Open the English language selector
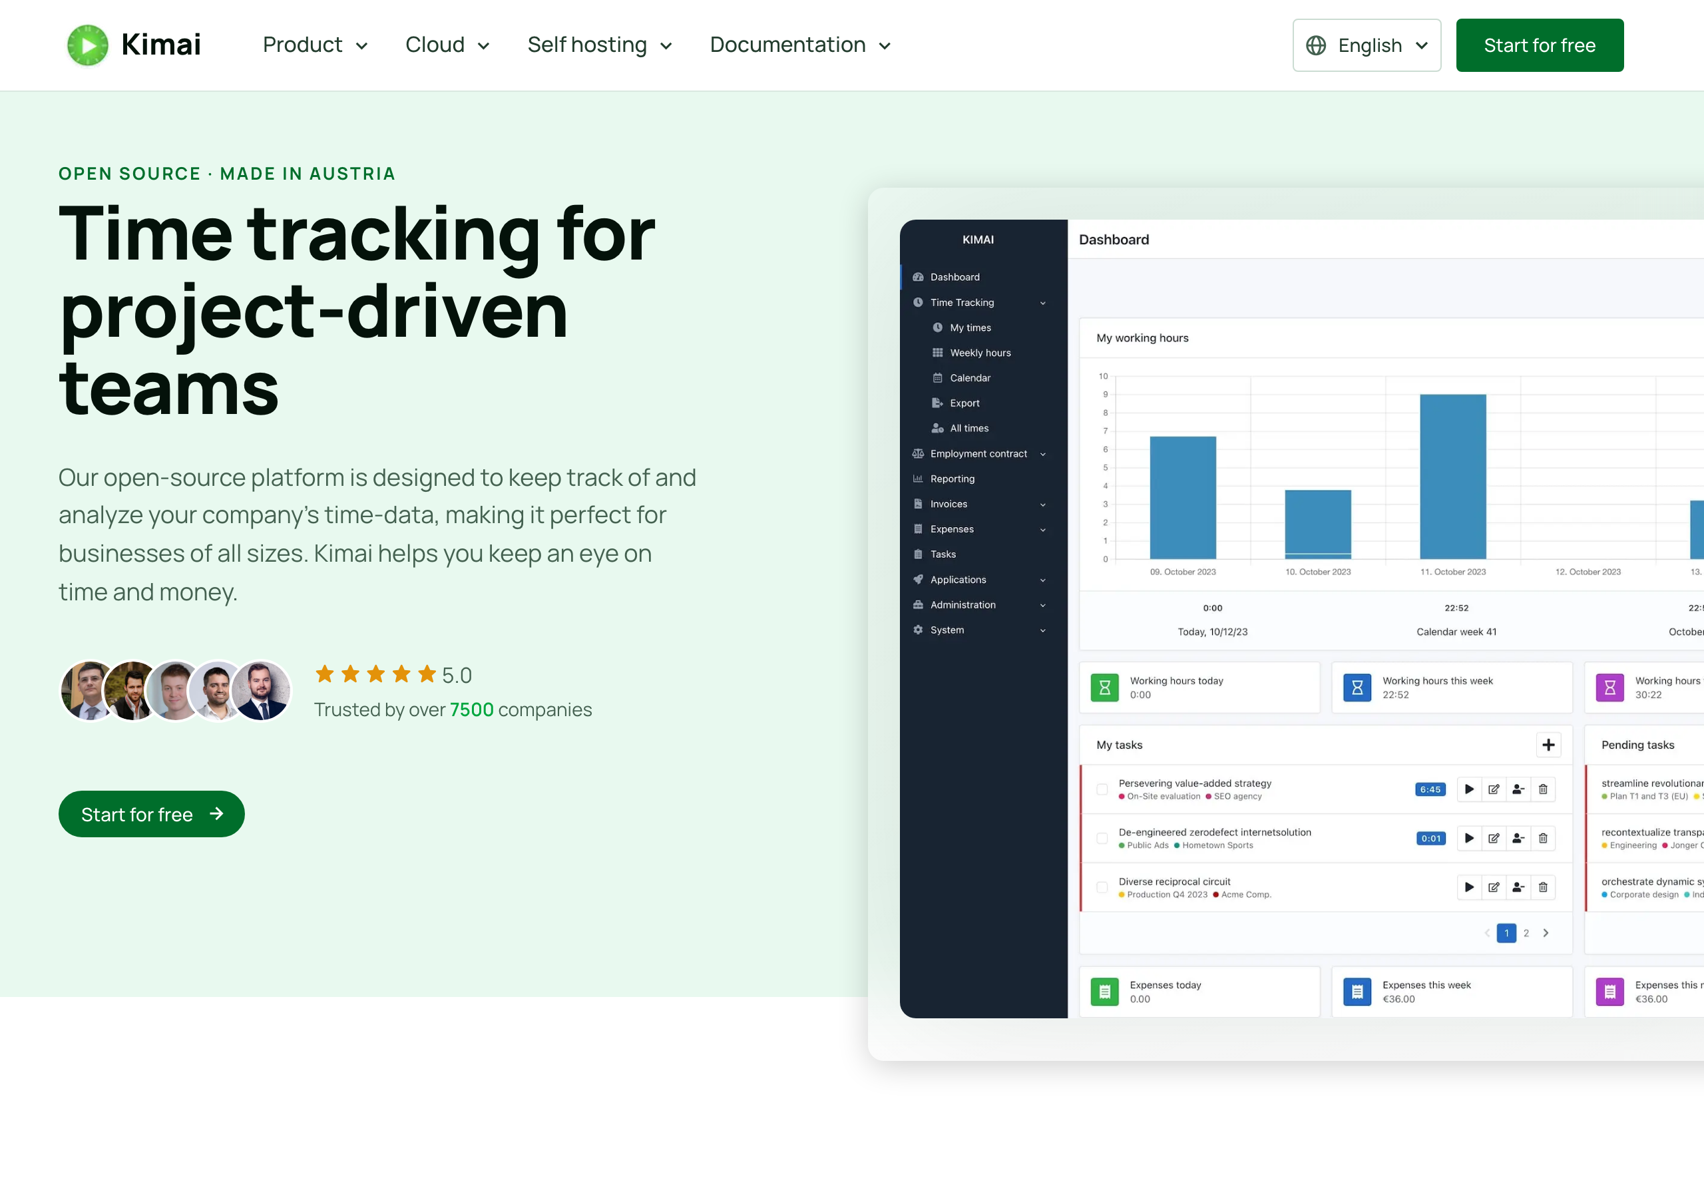 [x=1367, y=45]
